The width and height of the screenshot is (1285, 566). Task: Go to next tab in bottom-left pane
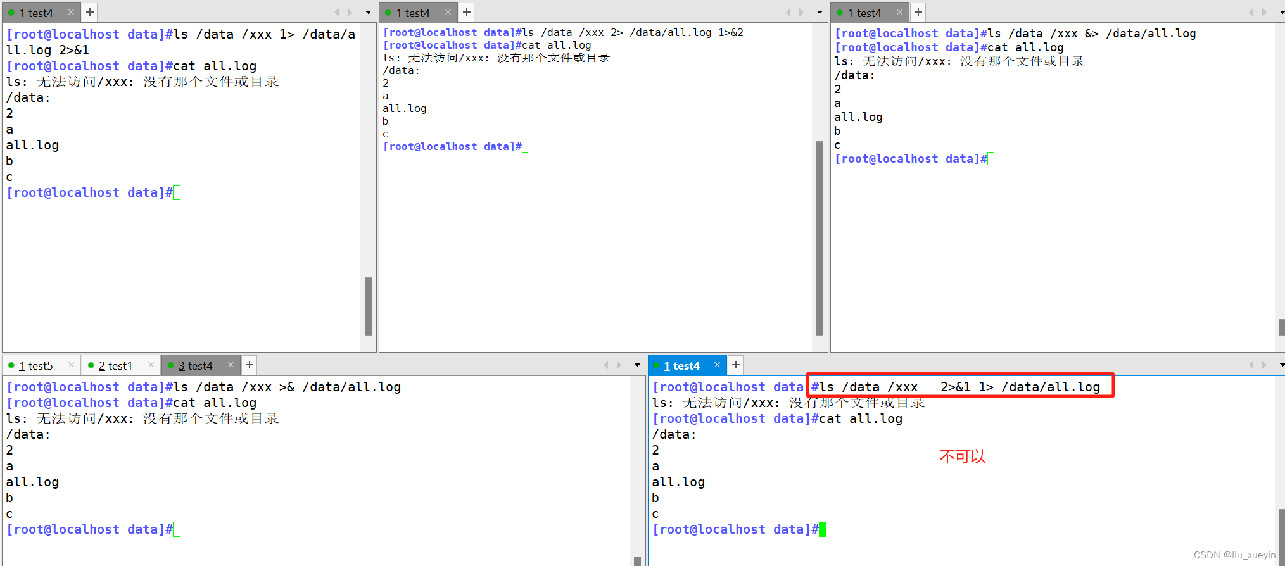tap(619, 365)
